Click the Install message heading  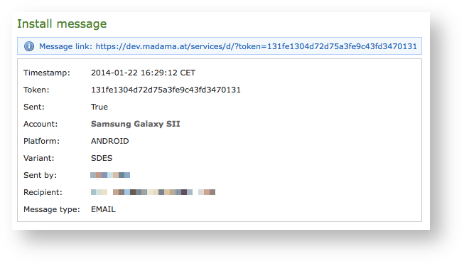(62, 23)
